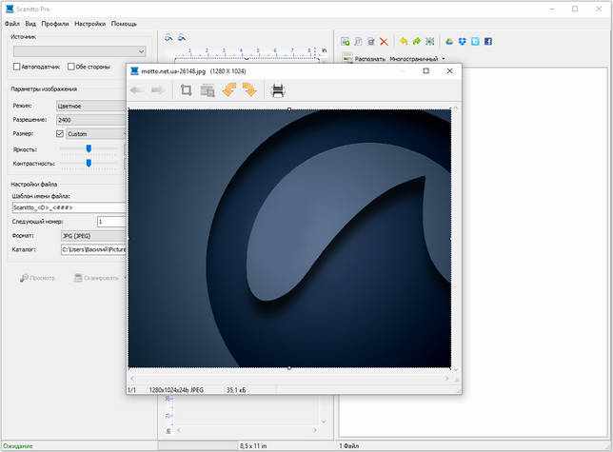Viewport: 613px width, 452px height.
Task: Go to next image in viewer
Action: point(157,90)
